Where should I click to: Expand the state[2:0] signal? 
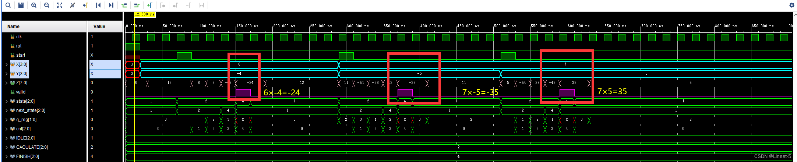click(x=7, y=101)
